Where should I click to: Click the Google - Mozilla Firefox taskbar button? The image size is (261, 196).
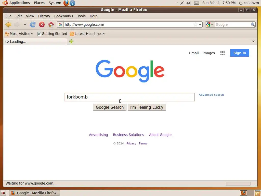coord(34,193)
